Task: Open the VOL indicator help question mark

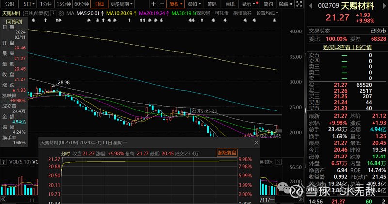Action: click(4, 162)
